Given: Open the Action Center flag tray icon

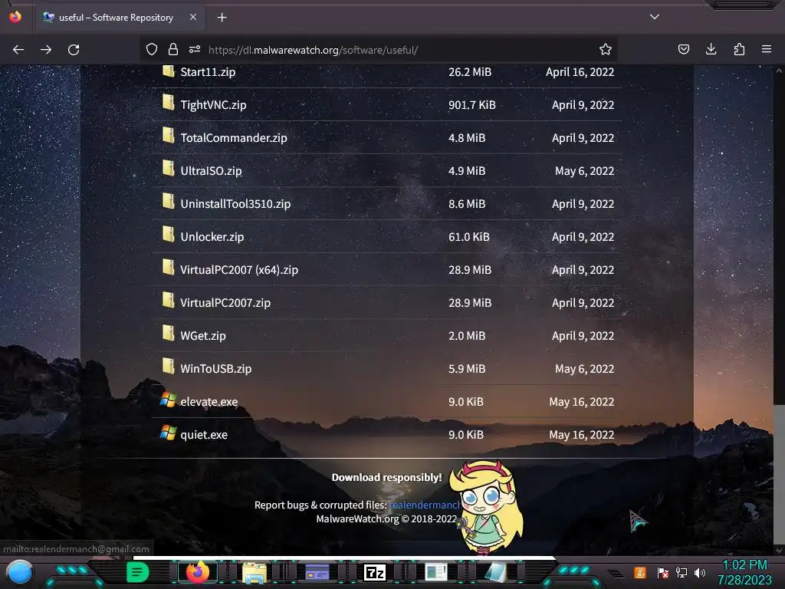Looking at the screenshot, I should [662, 572].
